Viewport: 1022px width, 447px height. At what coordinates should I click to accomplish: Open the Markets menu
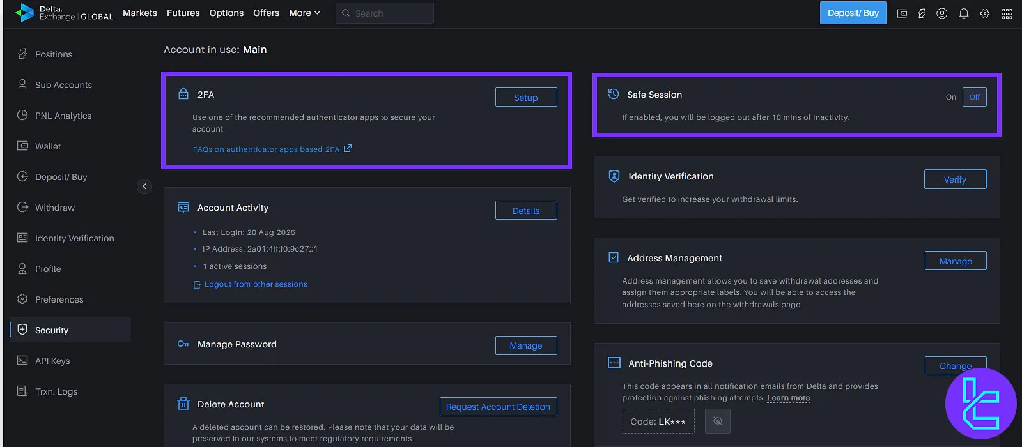pyautogui.click(x=140, y=13)
